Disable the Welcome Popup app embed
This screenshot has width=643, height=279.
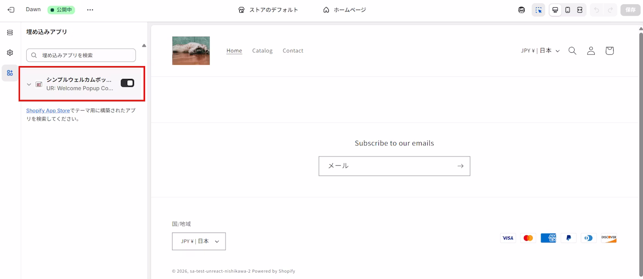[127, 83]
